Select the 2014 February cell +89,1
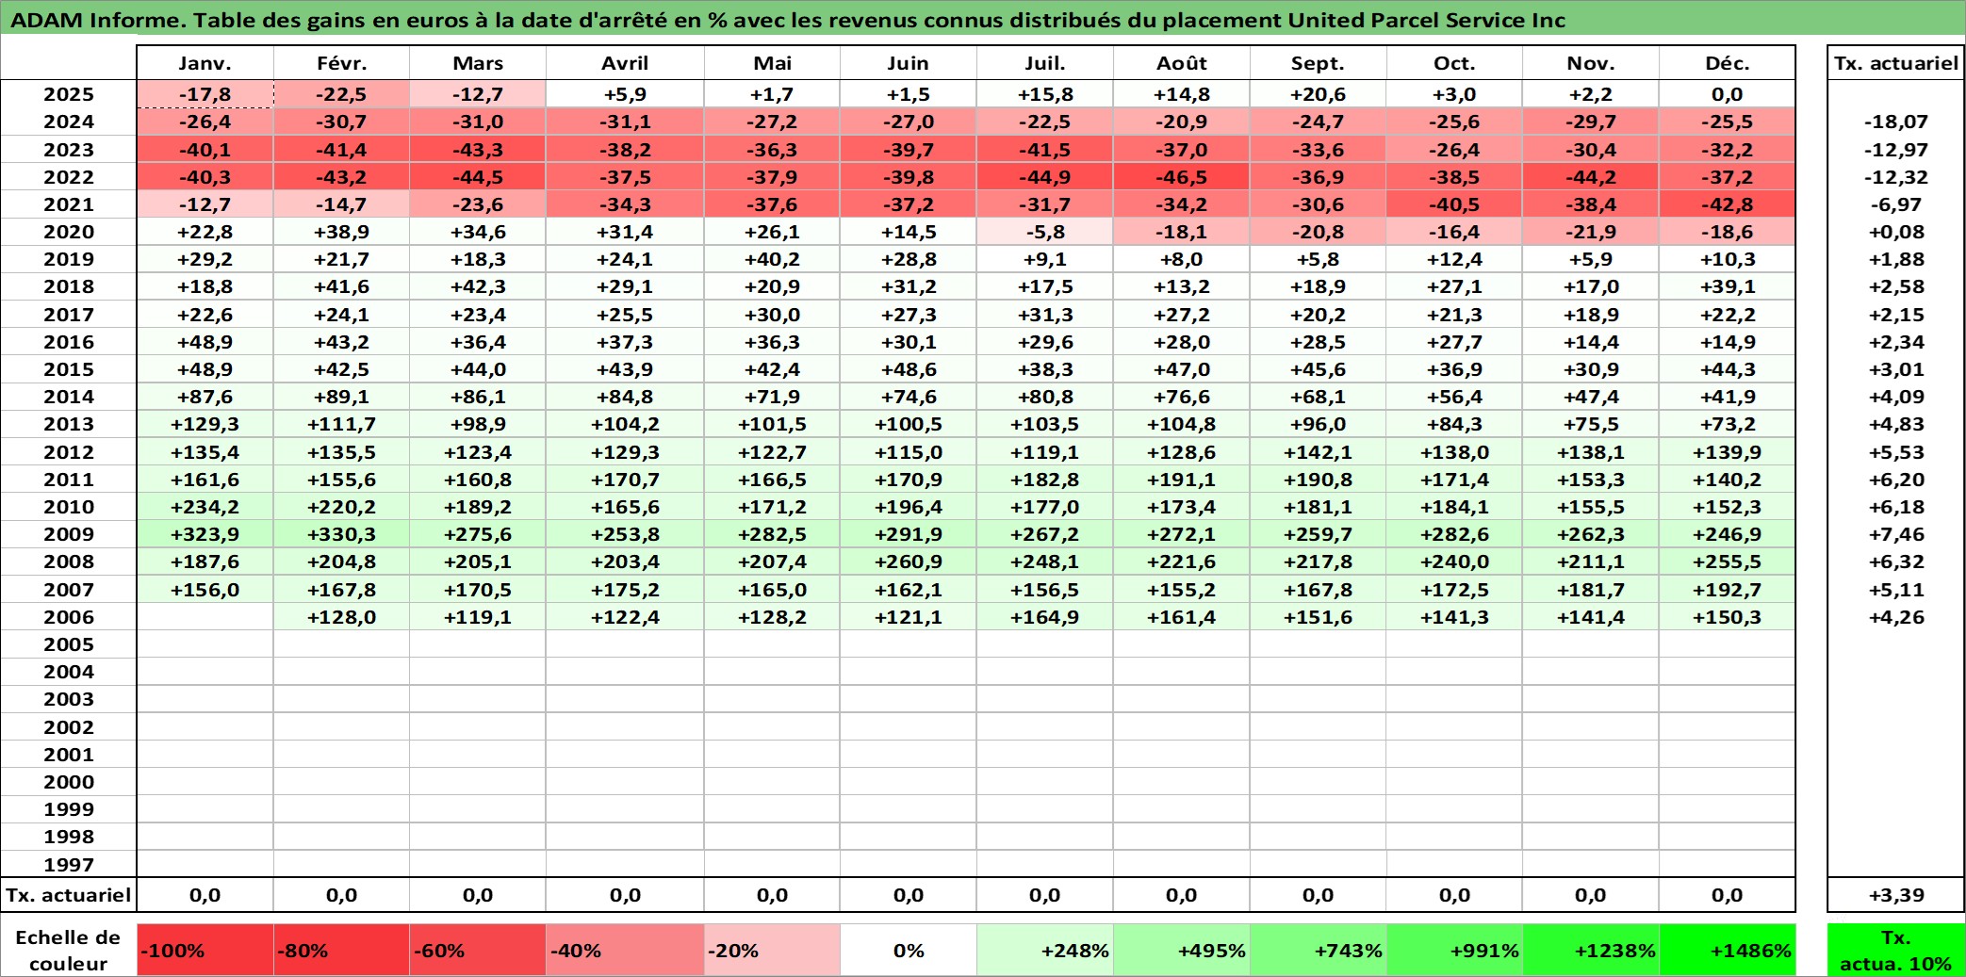Viewport: 1966px width, 977px height. coord(341,397)
